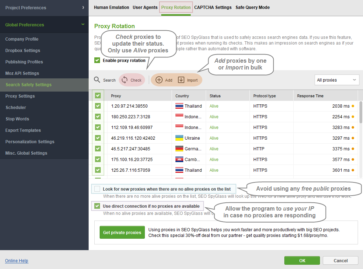Sort by Response Time column header
This screenshot has height=269, width=363.
point(326,96)
